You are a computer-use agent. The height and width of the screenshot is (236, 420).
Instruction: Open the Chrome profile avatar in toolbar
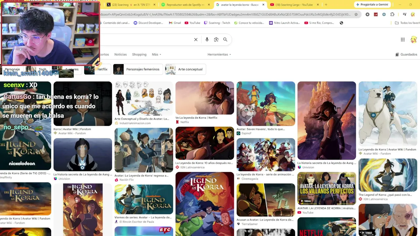(413, 14)
